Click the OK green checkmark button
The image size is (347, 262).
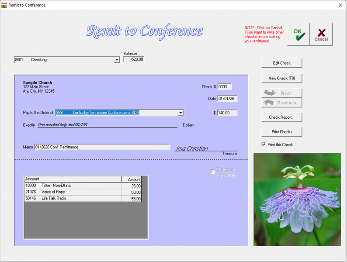pos(298,34)
